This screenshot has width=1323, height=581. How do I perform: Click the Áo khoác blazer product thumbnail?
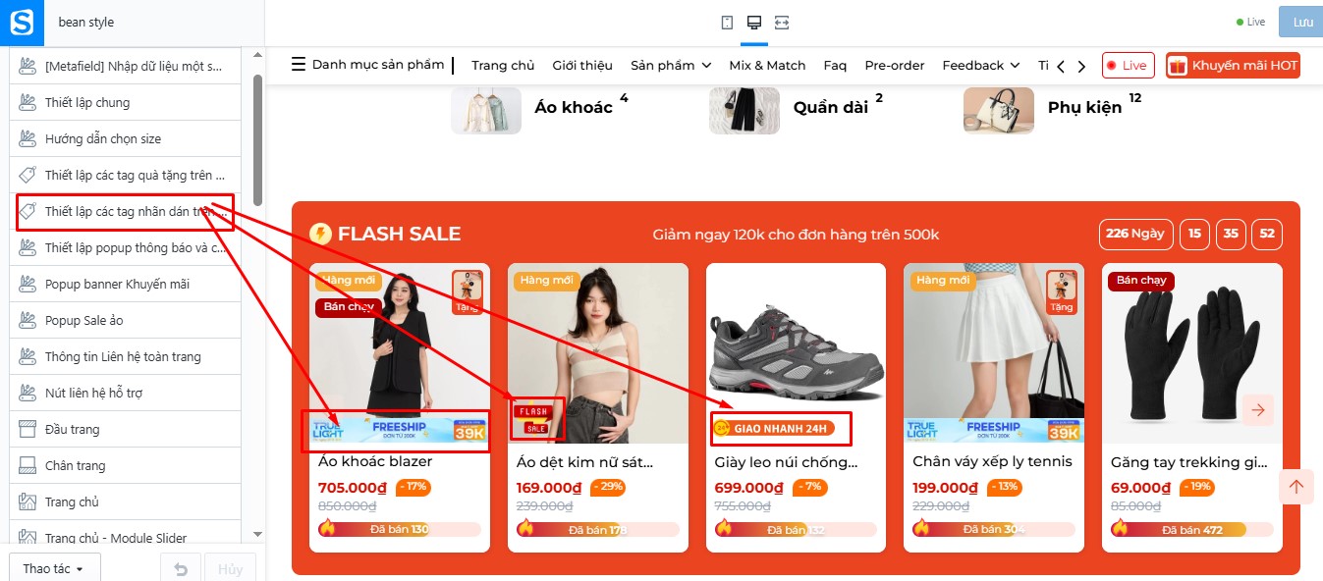click(x=399, y=353)
